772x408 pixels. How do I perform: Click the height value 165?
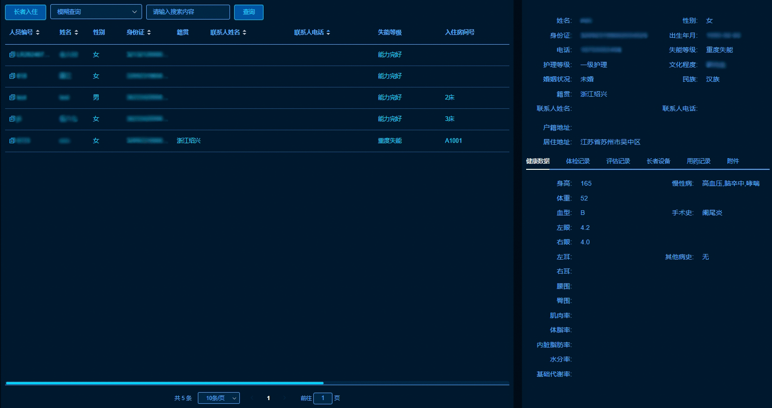[586, 183]
